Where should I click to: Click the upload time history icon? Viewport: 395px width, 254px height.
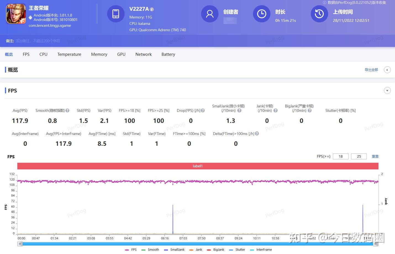point(319,14)
